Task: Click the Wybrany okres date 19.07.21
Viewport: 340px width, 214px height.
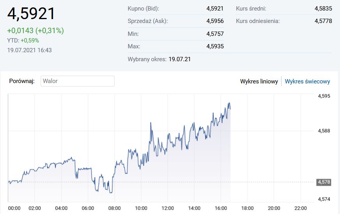Action: click(179, 59)
